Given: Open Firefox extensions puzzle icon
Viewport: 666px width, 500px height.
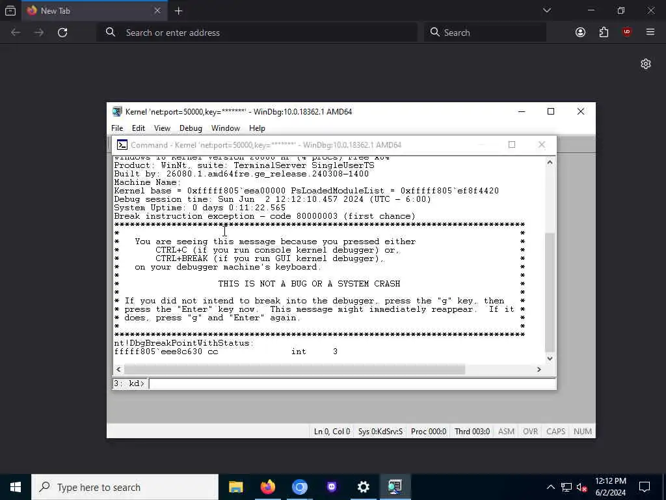Looking at the screenshot, I should click(604, 33).
